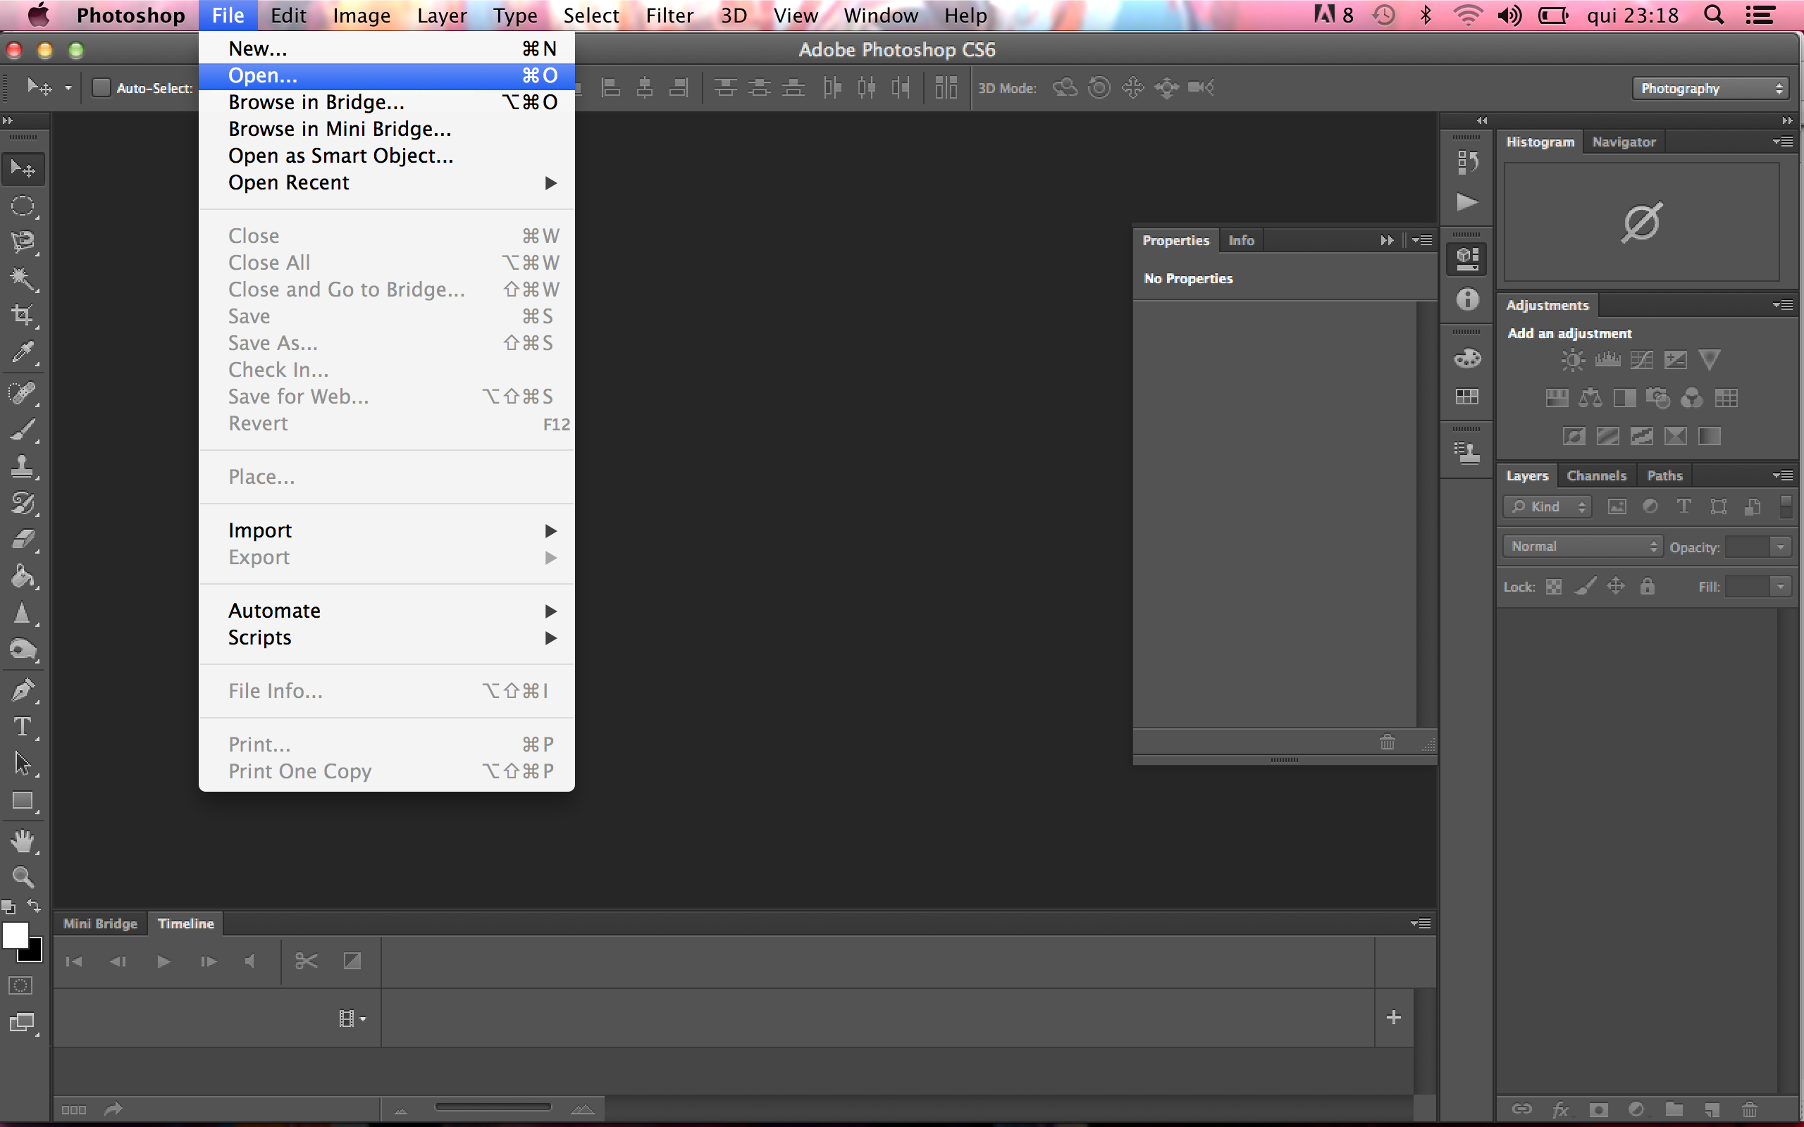
Task: Toggle Quick Mask mode
Action: click(20, 985)
